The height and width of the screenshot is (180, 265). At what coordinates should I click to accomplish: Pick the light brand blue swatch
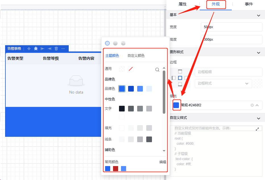pos(140,89)
